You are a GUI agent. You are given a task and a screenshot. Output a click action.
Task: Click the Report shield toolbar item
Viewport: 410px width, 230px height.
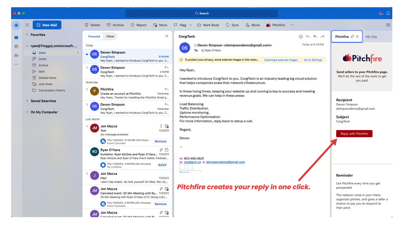click(x=139, y=25)
